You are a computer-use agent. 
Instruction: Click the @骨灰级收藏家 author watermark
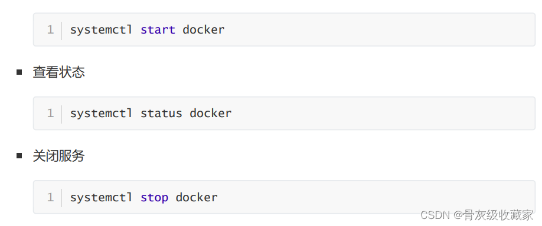click(494, 215)
